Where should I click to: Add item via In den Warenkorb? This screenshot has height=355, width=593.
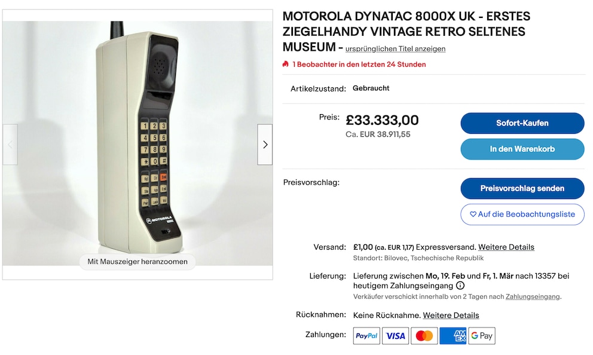coord(522,149)
